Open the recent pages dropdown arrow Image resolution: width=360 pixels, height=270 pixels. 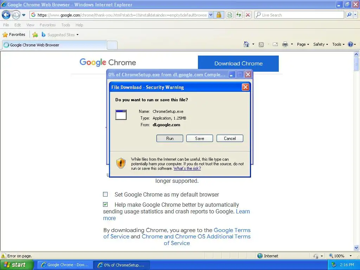24,15
